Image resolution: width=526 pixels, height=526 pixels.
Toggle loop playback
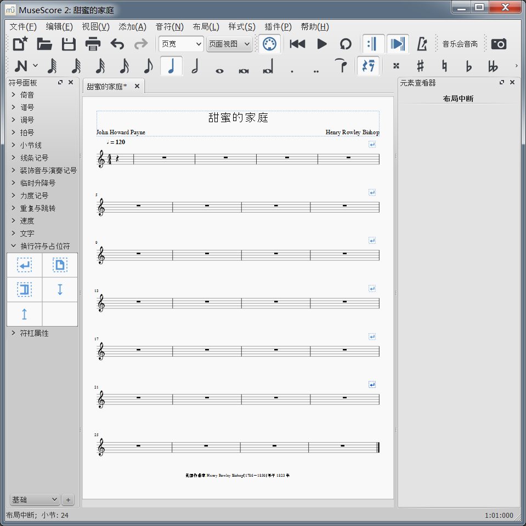346,44
